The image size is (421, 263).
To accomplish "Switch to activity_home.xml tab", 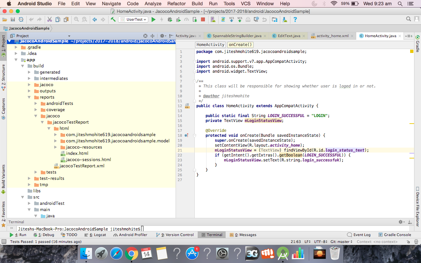I will (333, 36).
